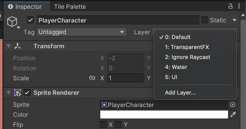The image size is (246, 129).
Task: Click the white Color swatch field
Action: click(164, 115)
